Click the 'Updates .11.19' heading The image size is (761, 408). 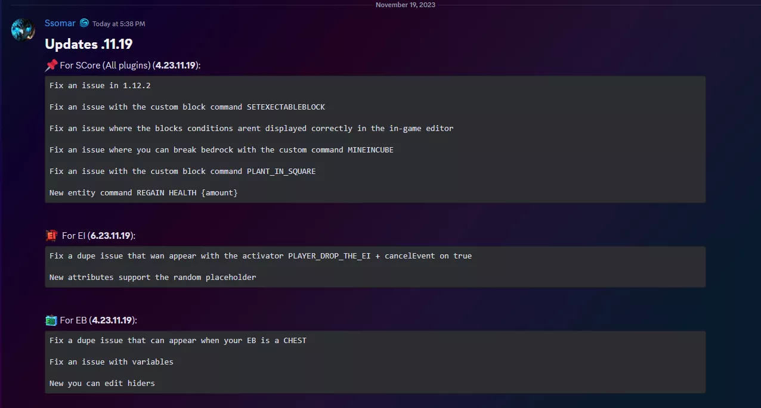pos(89,43)
